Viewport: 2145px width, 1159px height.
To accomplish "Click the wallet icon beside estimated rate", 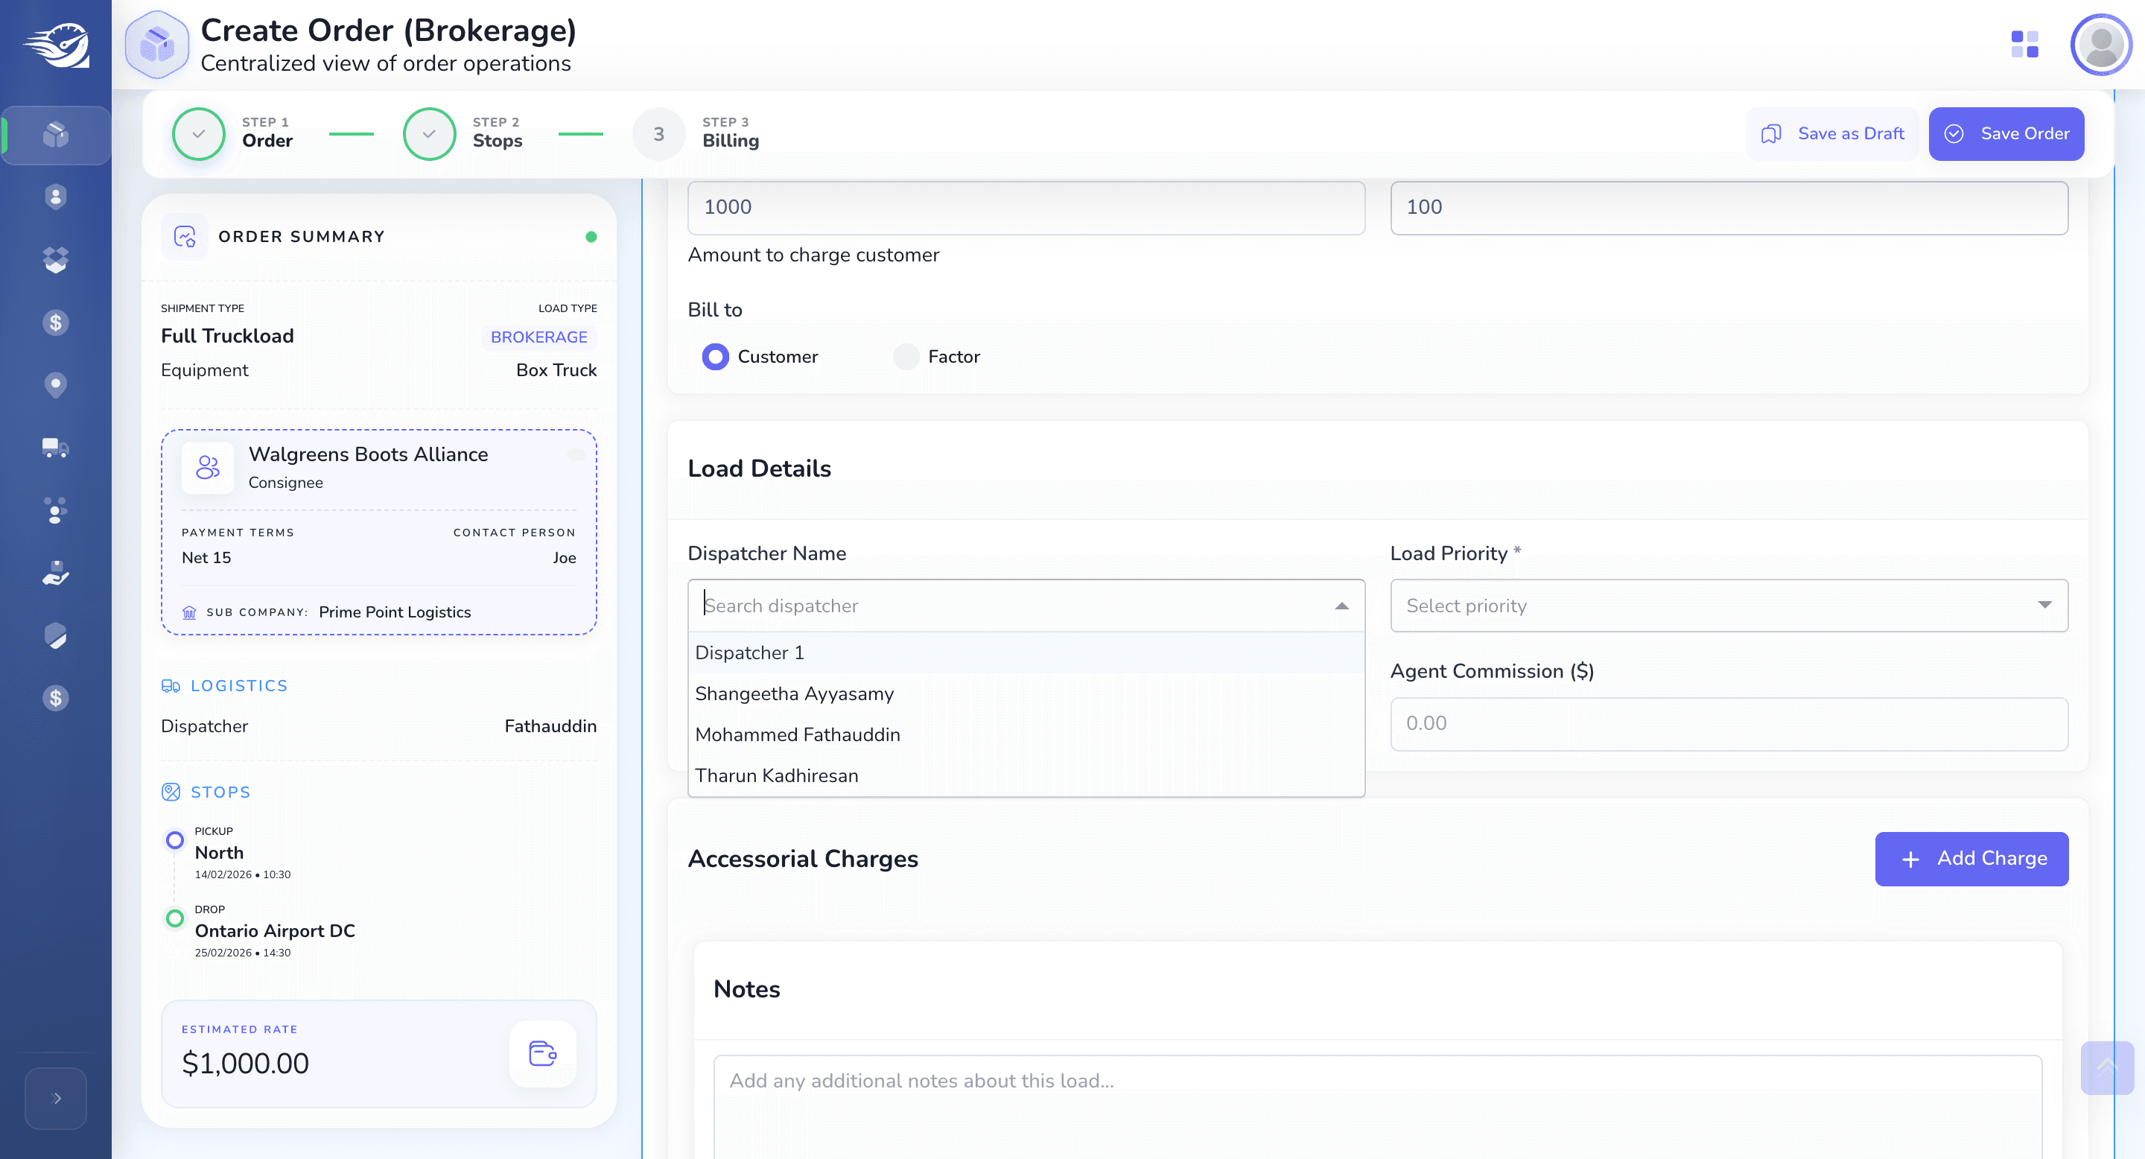I will click(542, 1053).
